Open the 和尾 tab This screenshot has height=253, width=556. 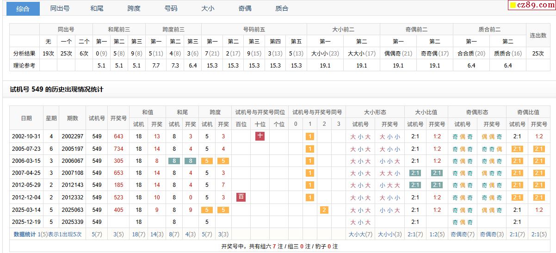tap(97, 8)
